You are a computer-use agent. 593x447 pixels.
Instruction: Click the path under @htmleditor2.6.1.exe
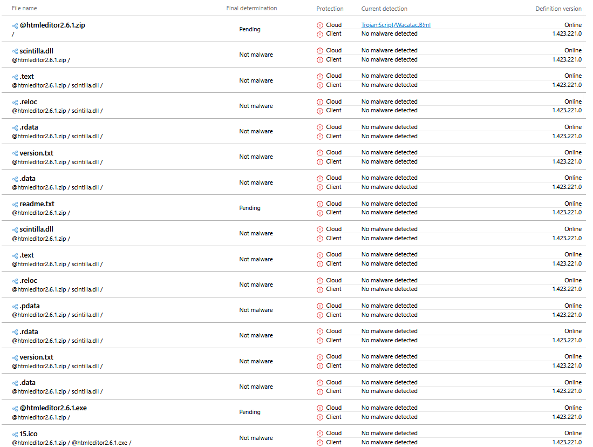point(41,417)
